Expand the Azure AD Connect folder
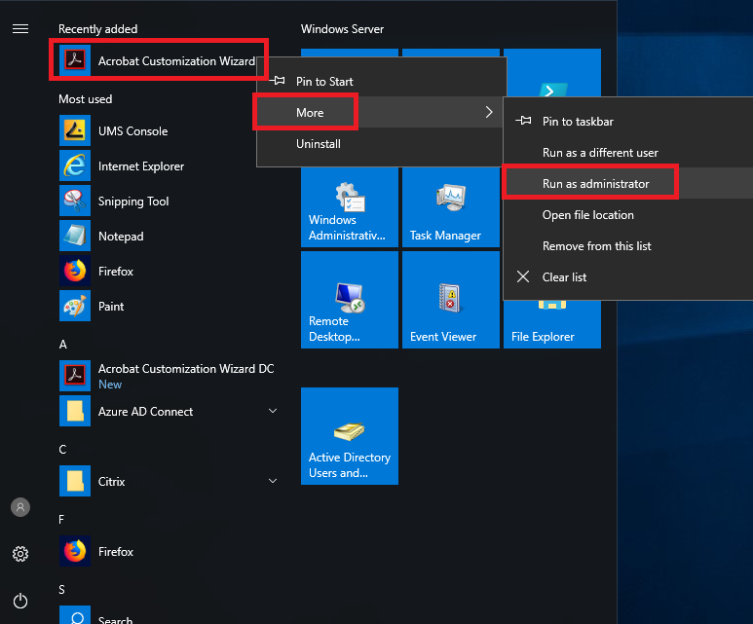 click(x=273, y=412)
